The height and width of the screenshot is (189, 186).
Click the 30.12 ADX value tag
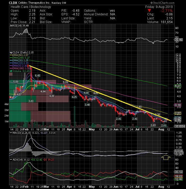pyautogui.click(x=179, y=172)
